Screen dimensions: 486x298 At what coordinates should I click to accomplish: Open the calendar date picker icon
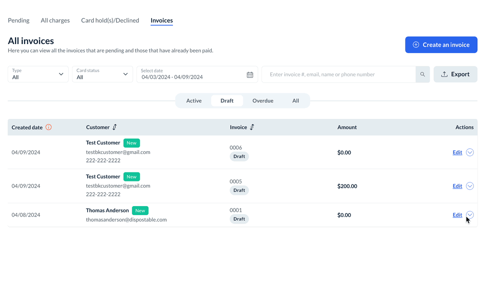250,75
